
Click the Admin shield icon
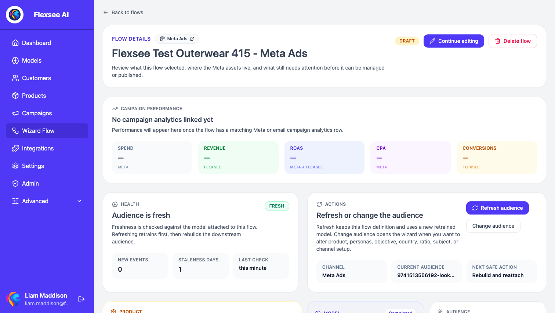pos(15,183)
